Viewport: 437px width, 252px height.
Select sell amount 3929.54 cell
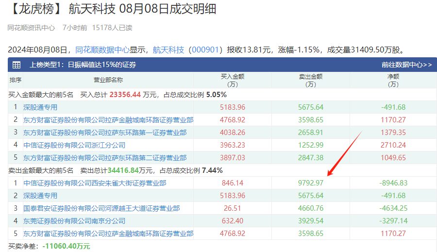311,221
